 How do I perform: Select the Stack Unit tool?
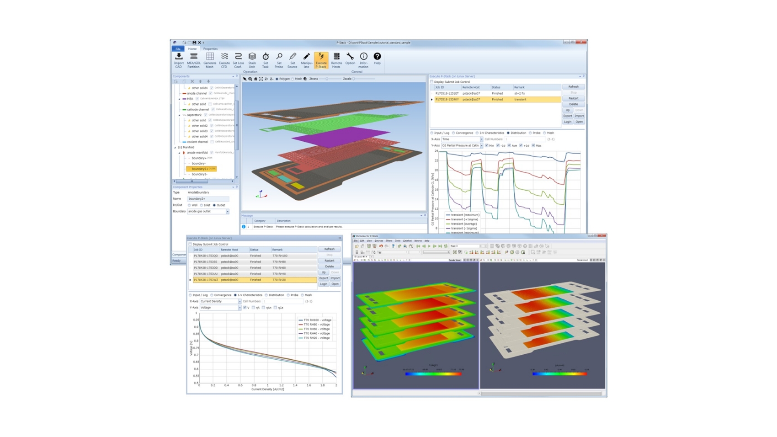(x=252, y=60)
